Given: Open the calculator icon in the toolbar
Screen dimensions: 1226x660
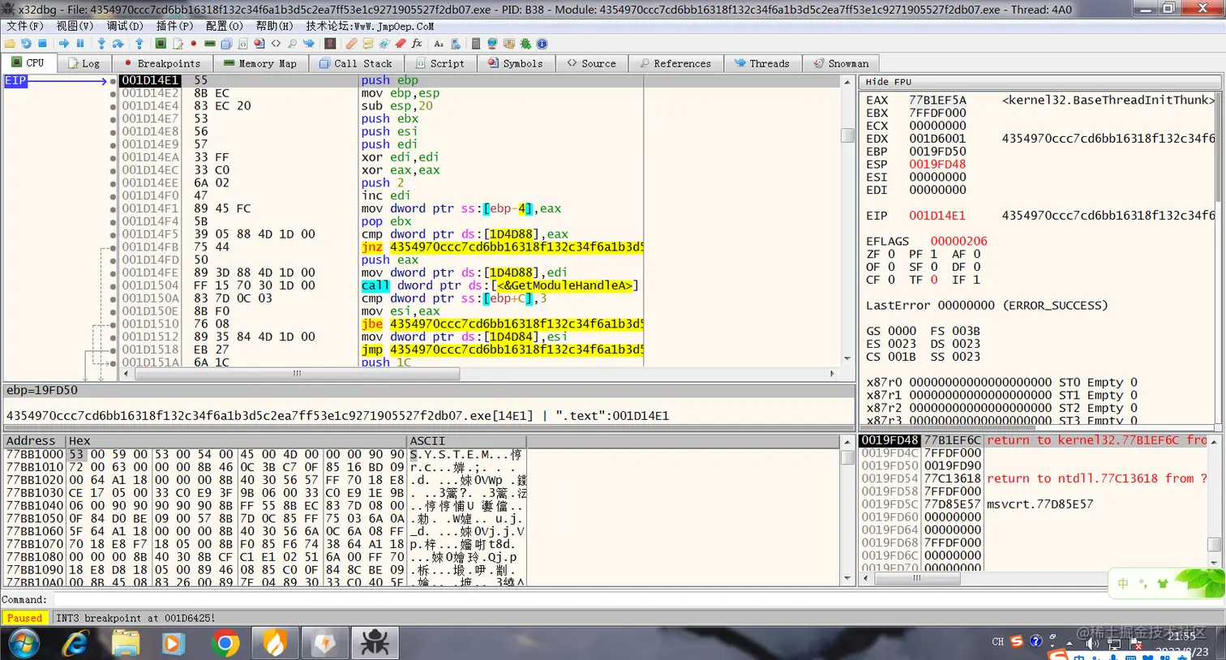Looking at the screenshot, I should [x=476, y=44].
